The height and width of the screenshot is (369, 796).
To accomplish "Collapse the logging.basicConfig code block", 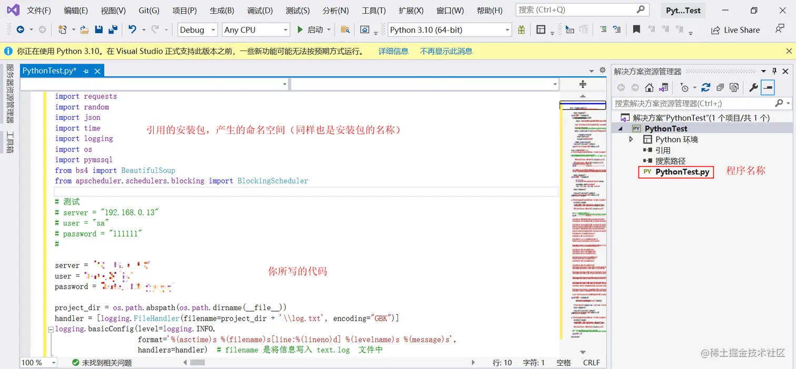I will 51,329.
